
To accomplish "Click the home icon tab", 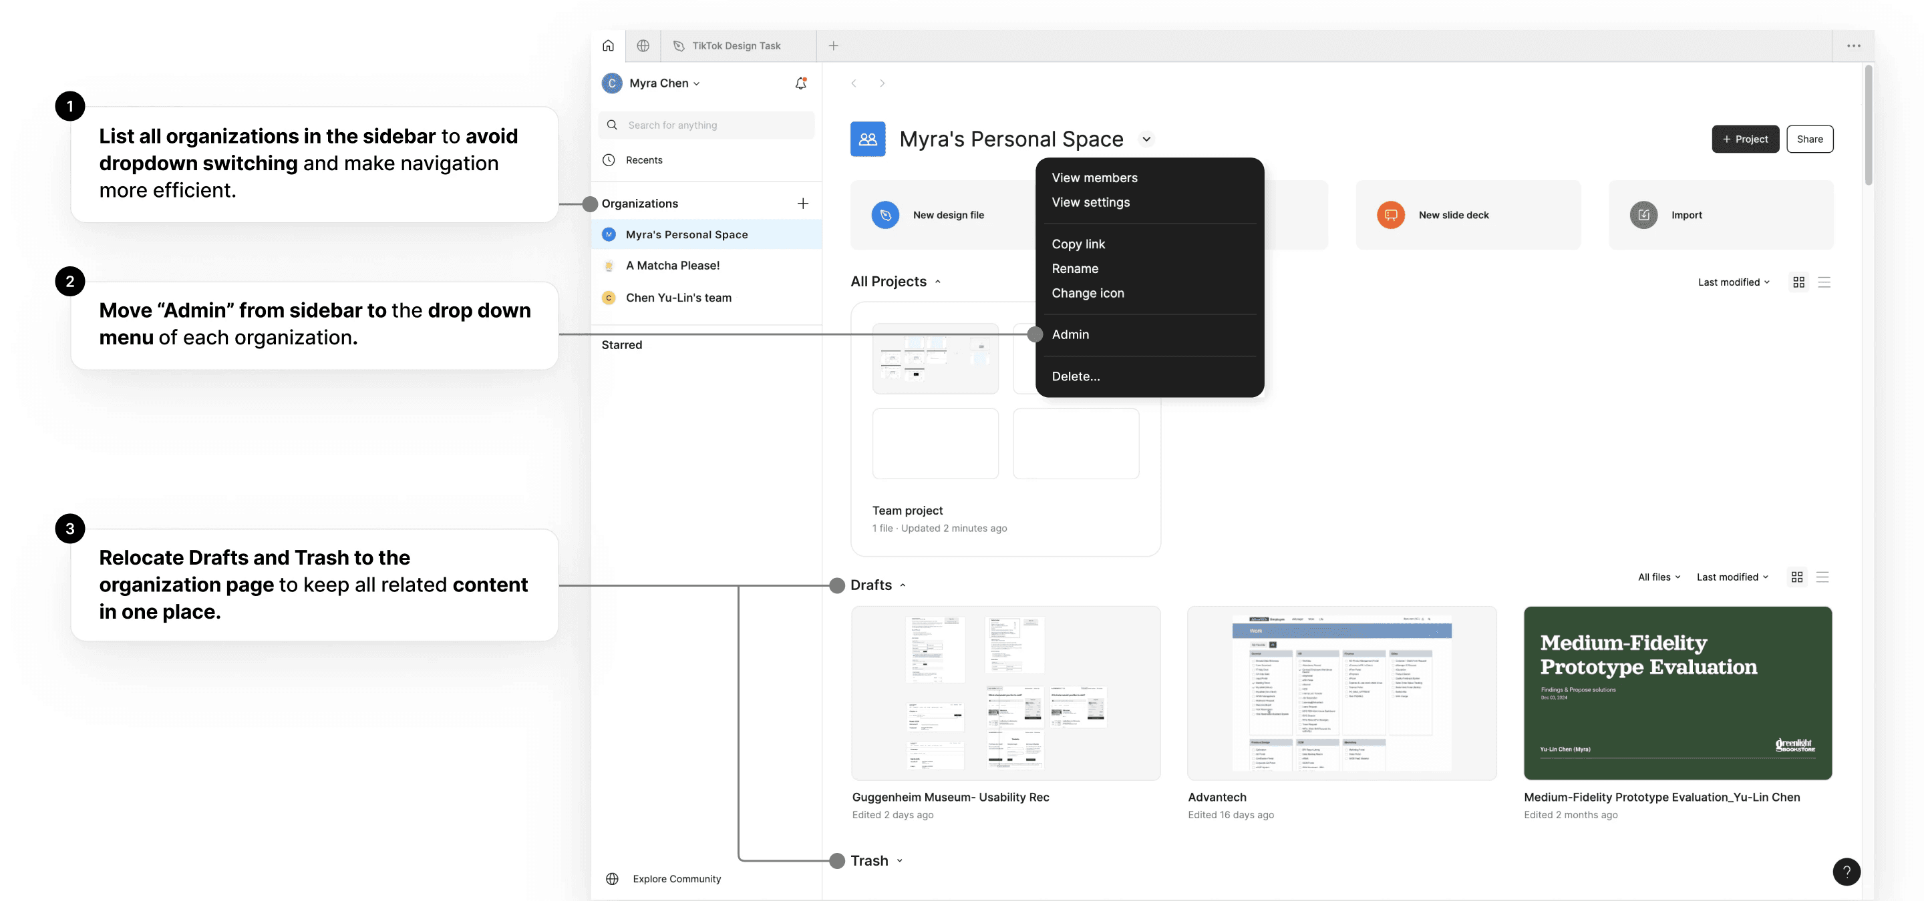I will tap(608, 45).
